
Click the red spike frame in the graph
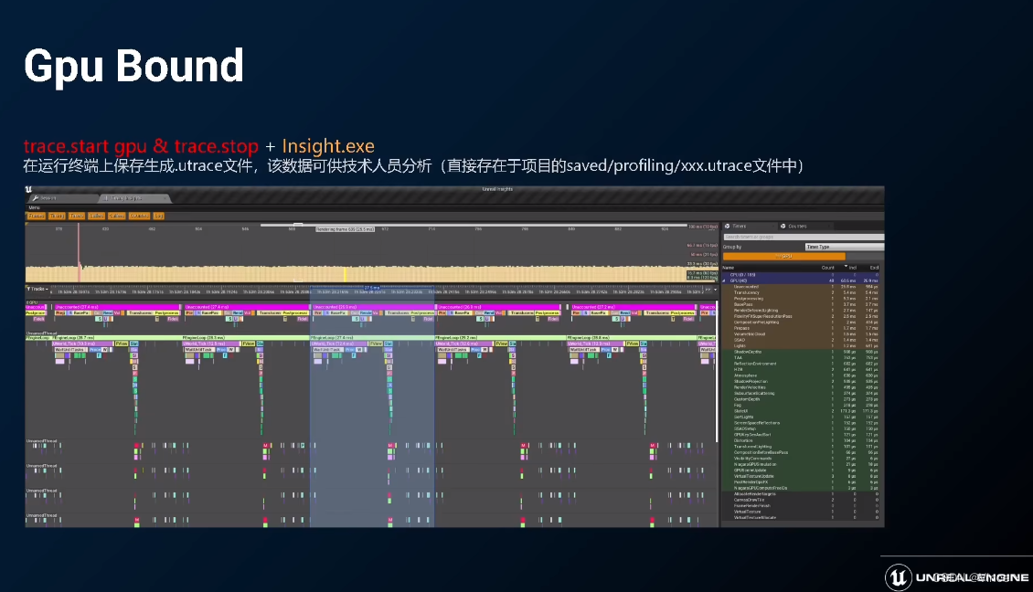(x=79, y=254)
